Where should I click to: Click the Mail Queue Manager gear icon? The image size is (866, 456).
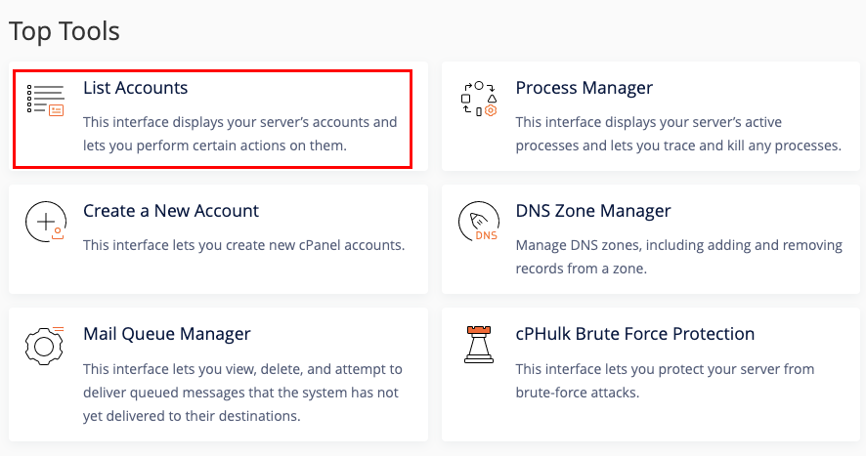pyautogui.click(x=45, y=346)
